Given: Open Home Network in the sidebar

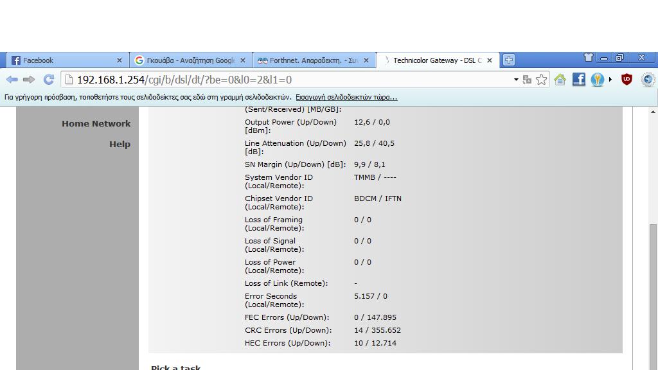Looking at the screenshot, I should pos(96,124).
